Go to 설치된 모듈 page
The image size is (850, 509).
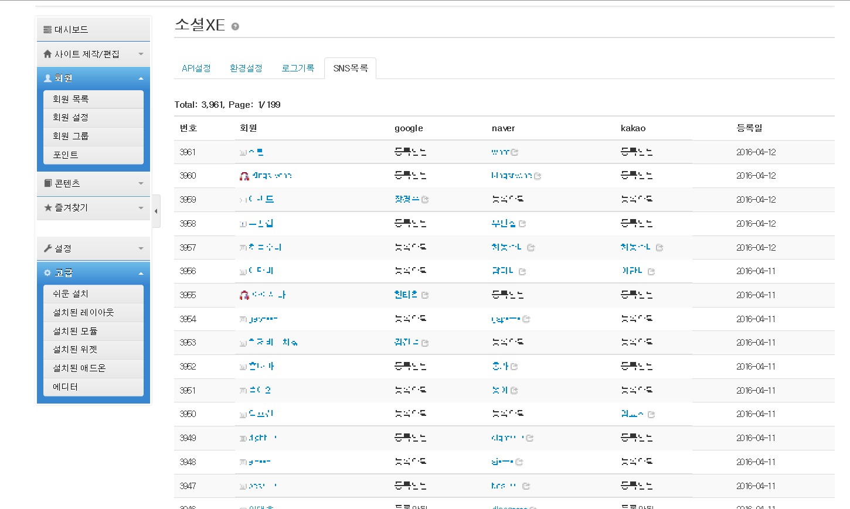pos(94,331)
